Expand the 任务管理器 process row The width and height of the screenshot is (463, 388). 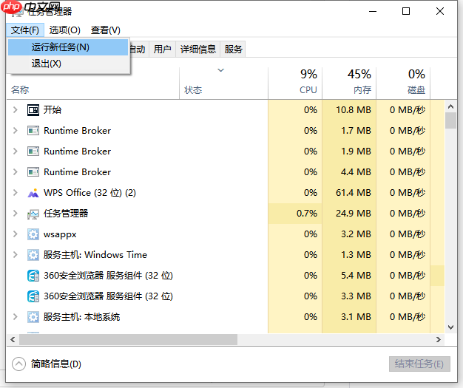[x=15, y=214]
